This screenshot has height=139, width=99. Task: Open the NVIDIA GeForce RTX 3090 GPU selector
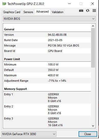pyautogui.click(x=29, y=134)
